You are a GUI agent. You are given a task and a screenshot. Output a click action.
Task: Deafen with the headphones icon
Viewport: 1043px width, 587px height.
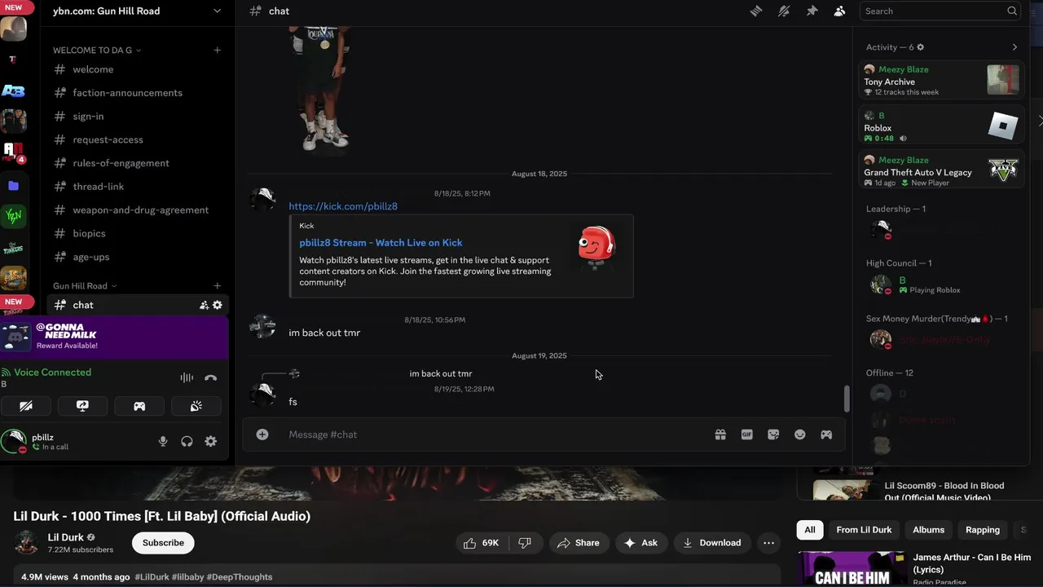tap(187, 441)
